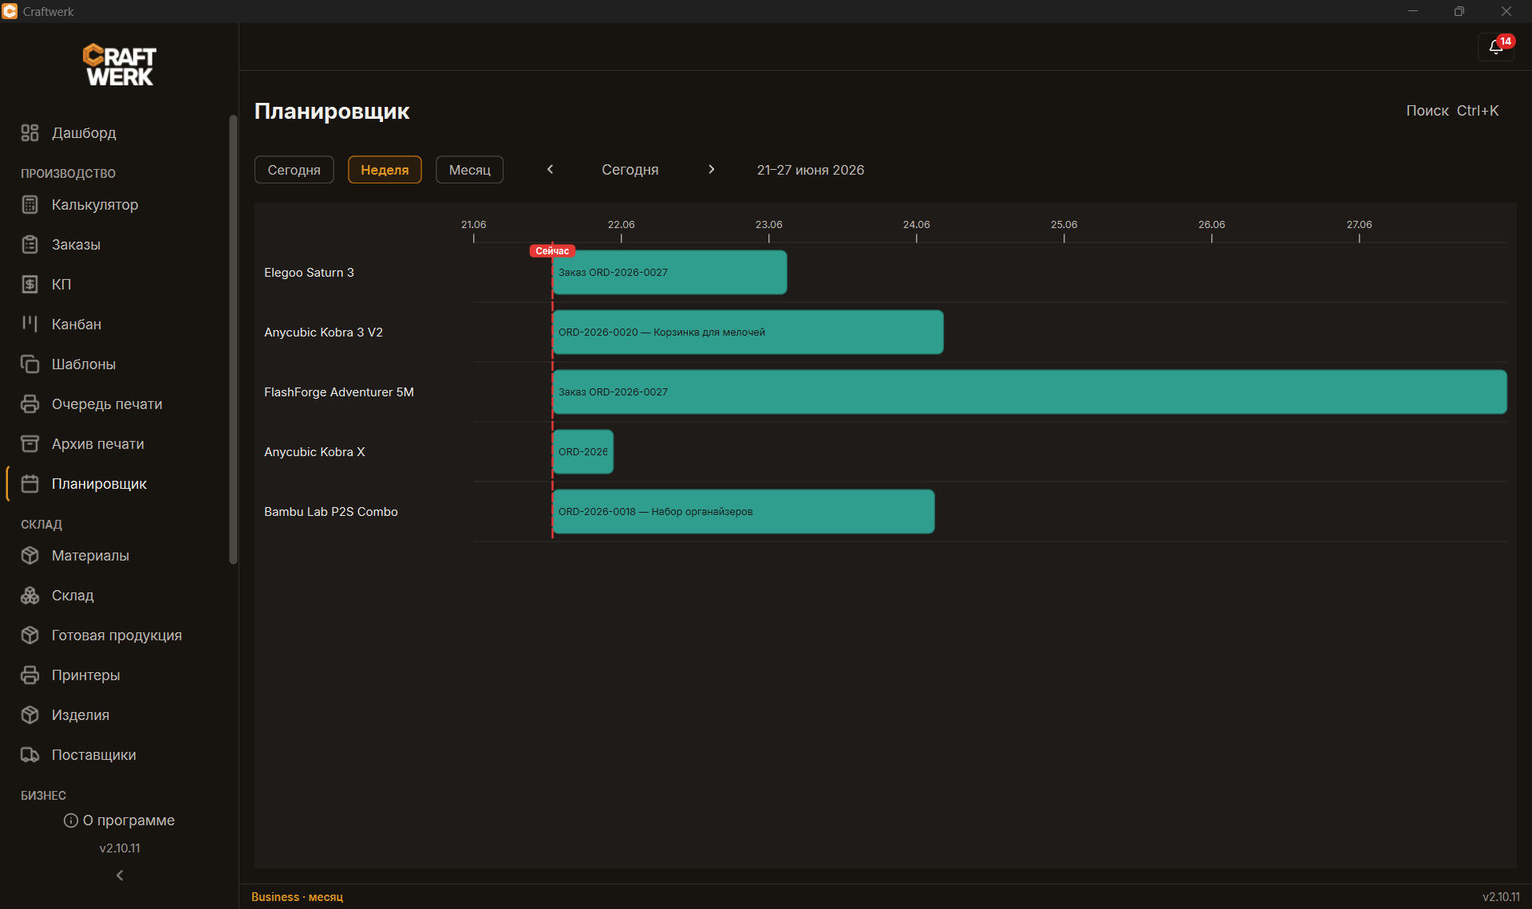The width and height of the screenshot is (1532, 909).
Task: Click the КП dollar document icon
Action: coord(30,285)
